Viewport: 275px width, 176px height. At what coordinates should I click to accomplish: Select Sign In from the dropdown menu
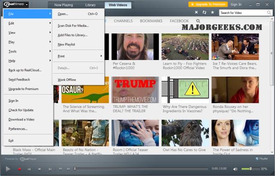click(27, 101)
